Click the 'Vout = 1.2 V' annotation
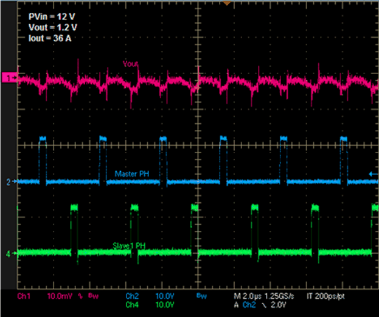The width and height of the screenshot is (379, 317). (53, 27)
